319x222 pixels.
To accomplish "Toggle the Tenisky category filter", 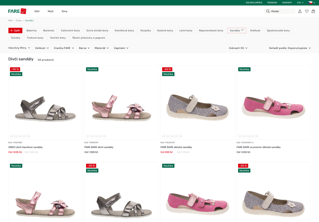I will [16, 38].
